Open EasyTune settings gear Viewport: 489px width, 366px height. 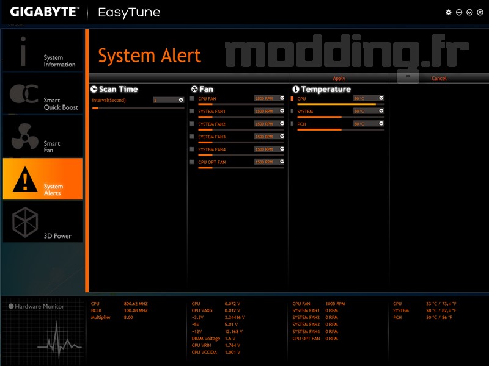tap(449, 12)
